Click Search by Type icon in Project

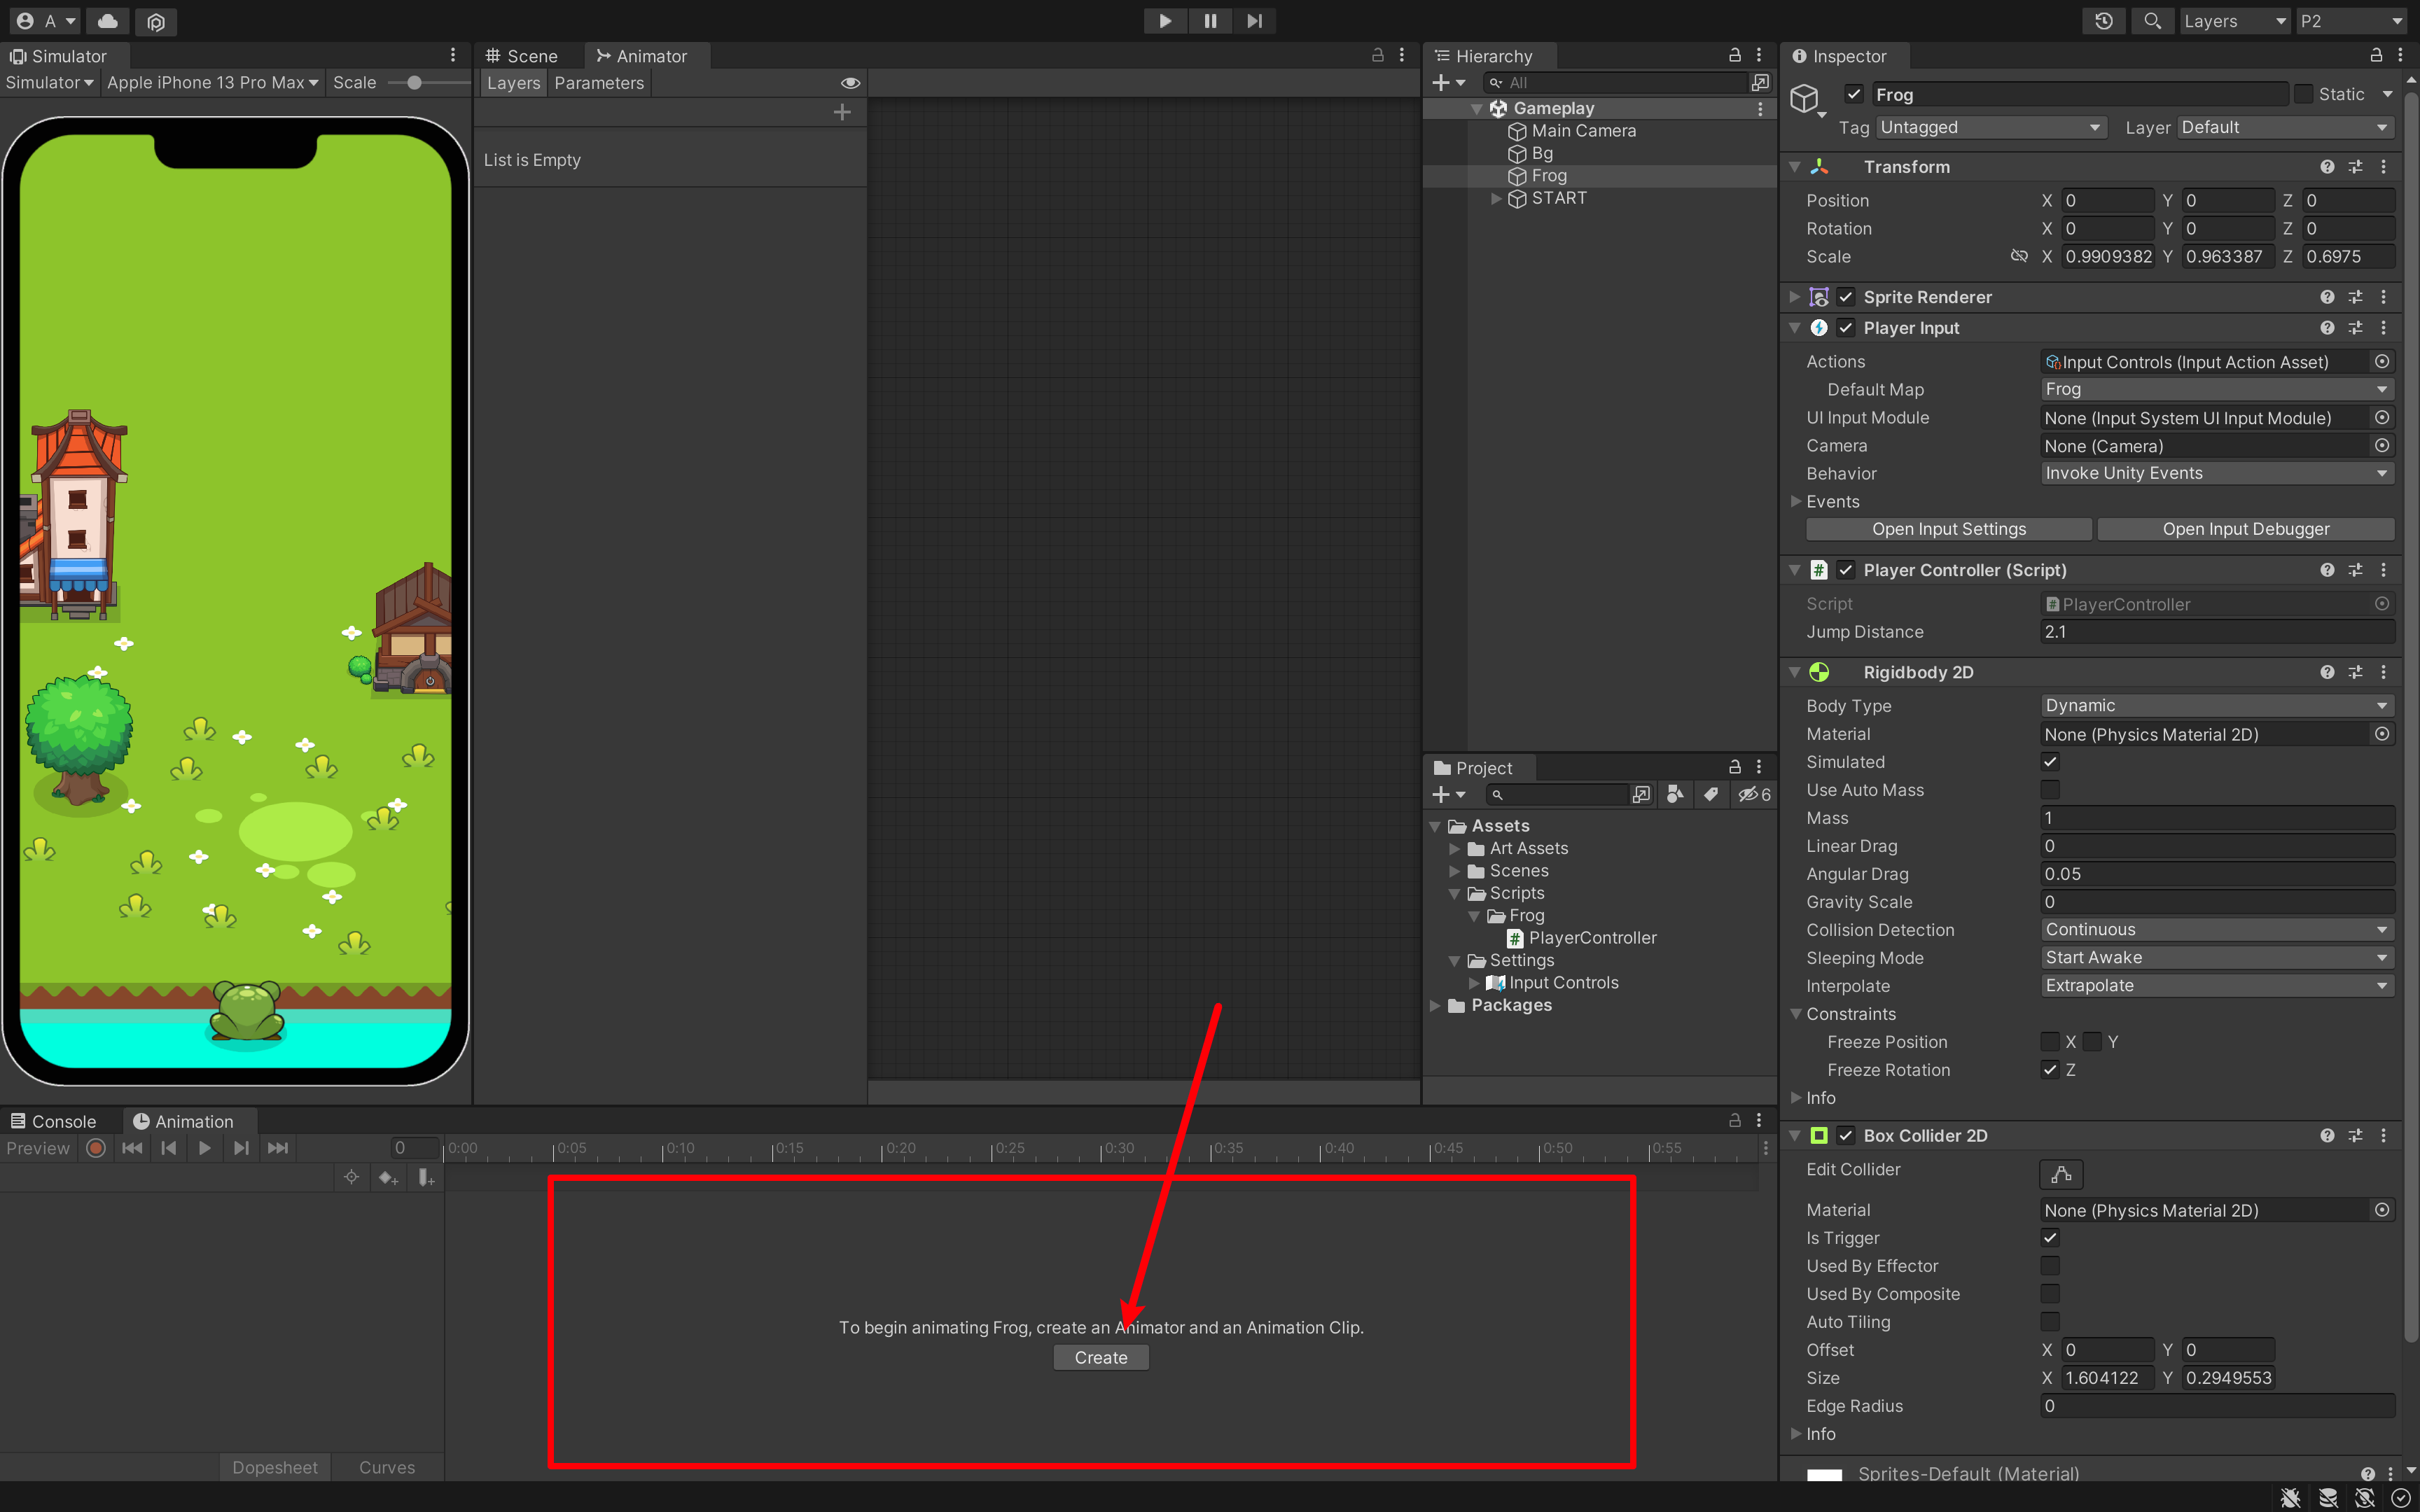point(1675,794)
